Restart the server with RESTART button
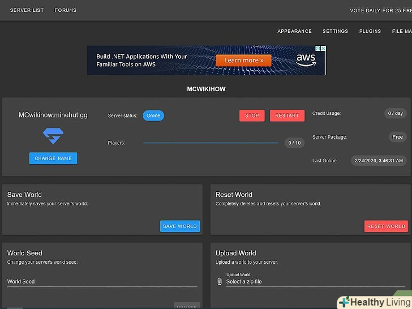 point(287,115)
